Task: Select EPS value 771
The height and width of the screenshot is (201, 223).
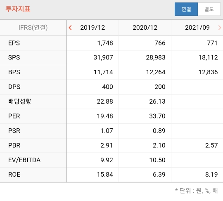Action: click(x=212, y=43)
